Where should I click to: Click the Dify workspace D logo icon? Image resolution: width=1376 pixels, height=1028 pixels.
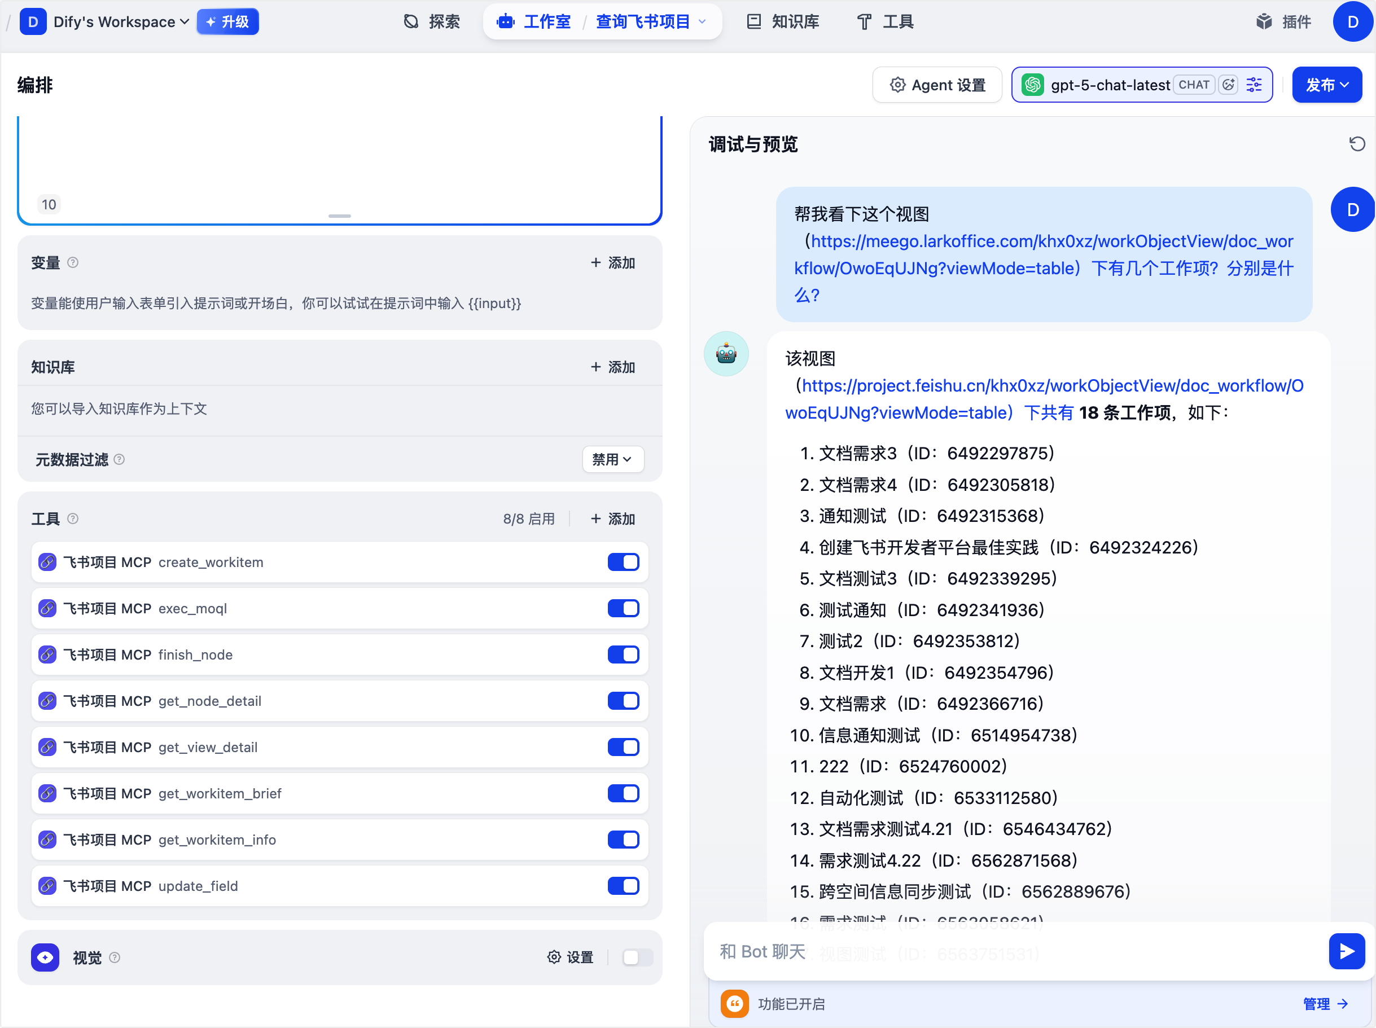[33, 22]
